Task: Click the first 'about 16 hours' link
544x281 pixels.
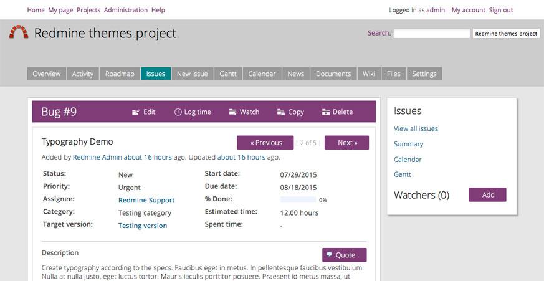Action: tap(148, 157)
